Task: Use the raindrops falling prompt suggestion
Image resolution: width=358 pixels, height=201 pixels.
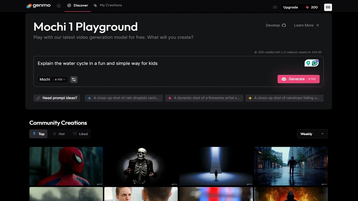Action: pos(284,98)
